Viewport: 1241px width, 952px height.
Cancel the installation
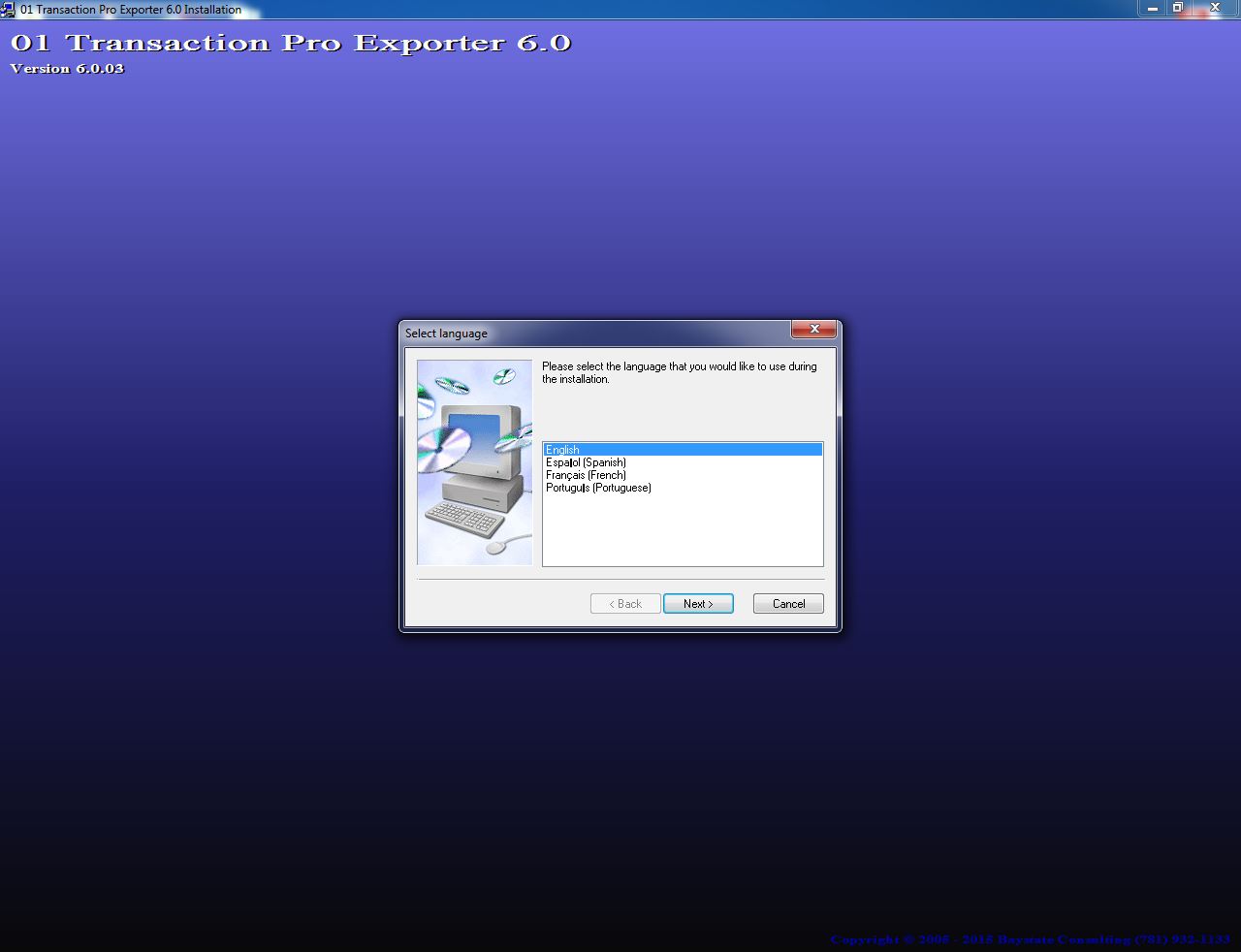788,603
